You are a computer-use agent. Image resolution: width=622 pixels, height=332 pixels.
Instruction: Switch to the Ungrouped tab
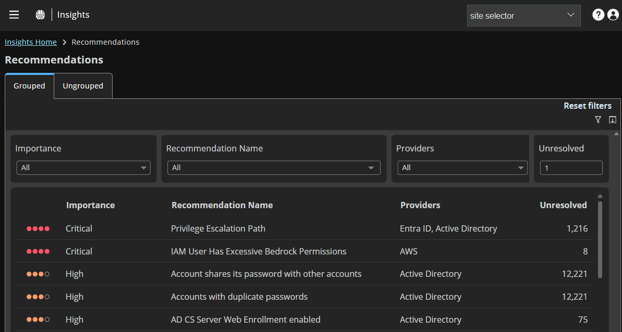[x=82, y=85]
